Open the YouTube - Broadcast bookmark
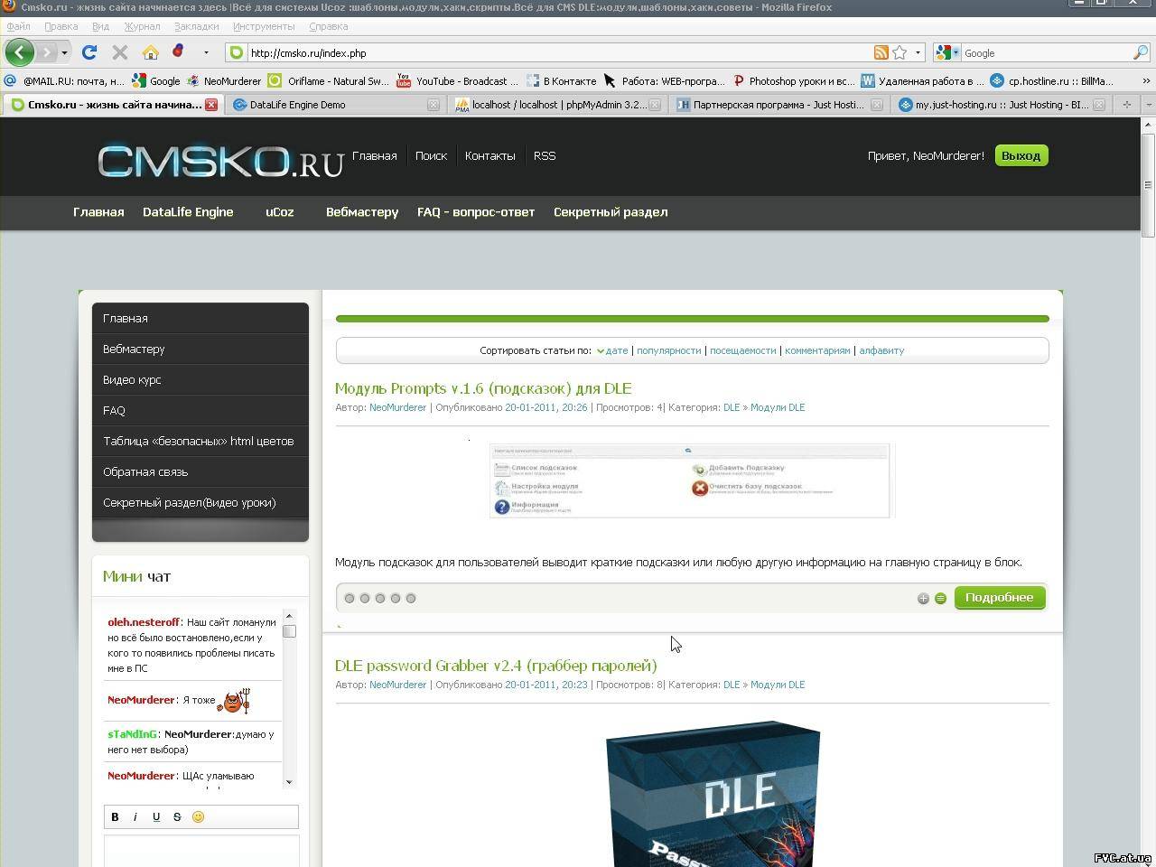The width and height of the screenshot is (1156, 867). [458, 80]
